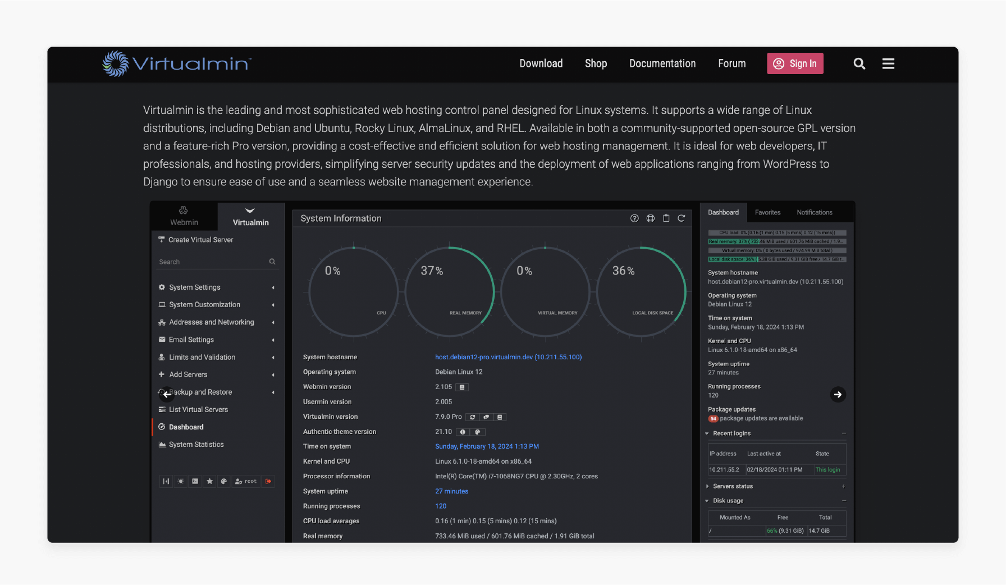The width and height of the screenshot is (1006, 585).
Task: Open the Download page from the top navigation
Action: [541, 63]
